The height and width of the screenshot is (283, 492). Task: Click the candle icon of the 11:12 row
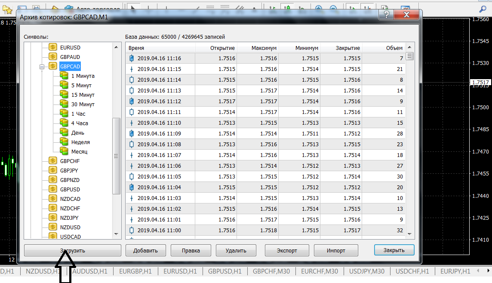(132, 102)
